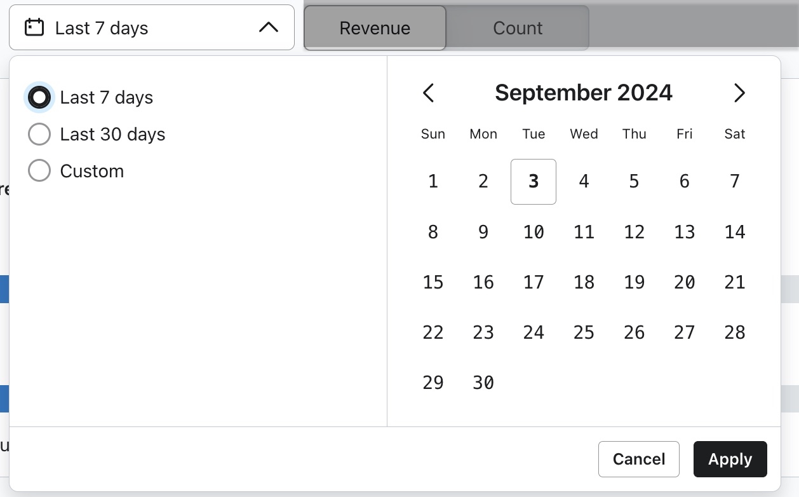Select September 30 on the calendar
Viewport: 799px width, 497px height.
[x=483, y=383]
